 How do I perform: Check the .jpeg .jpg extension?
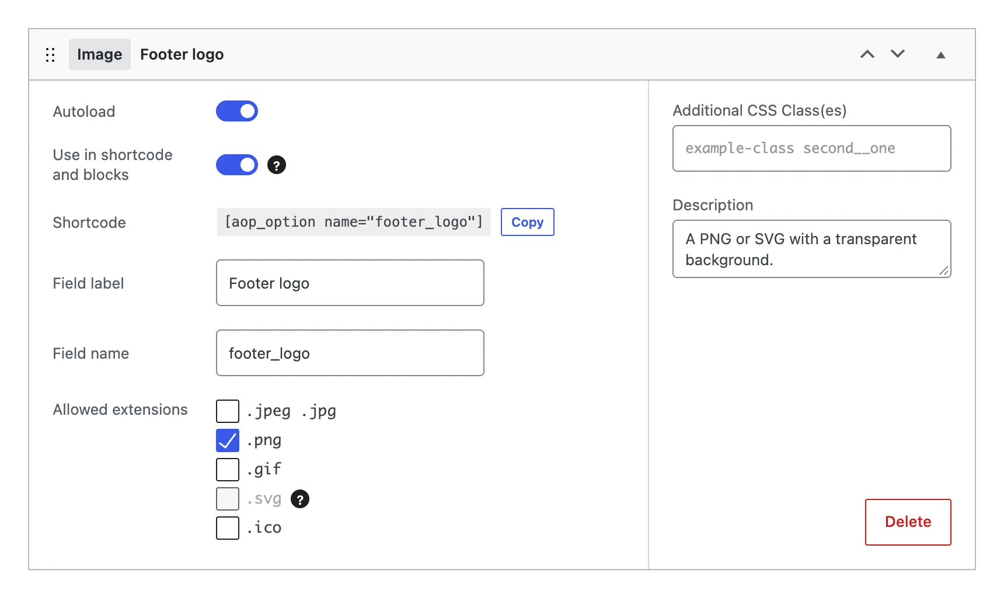coord(228,411)
